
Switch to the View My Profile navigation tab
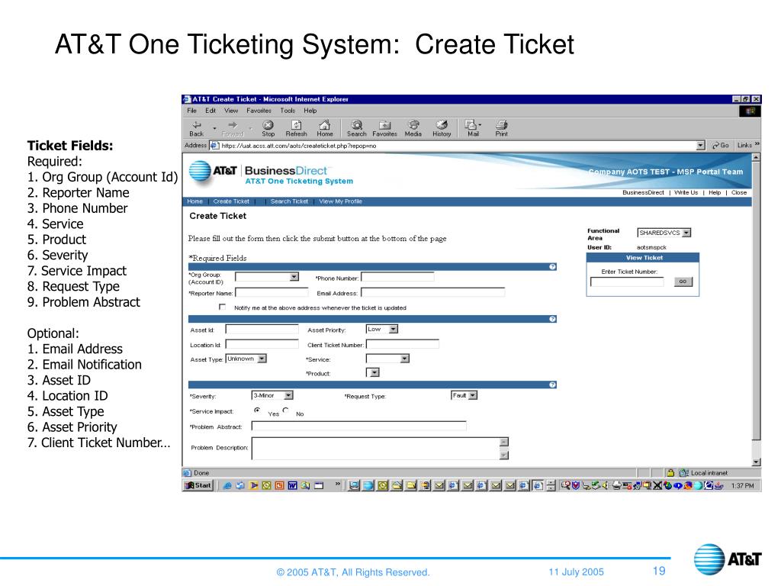pos(341,201)
